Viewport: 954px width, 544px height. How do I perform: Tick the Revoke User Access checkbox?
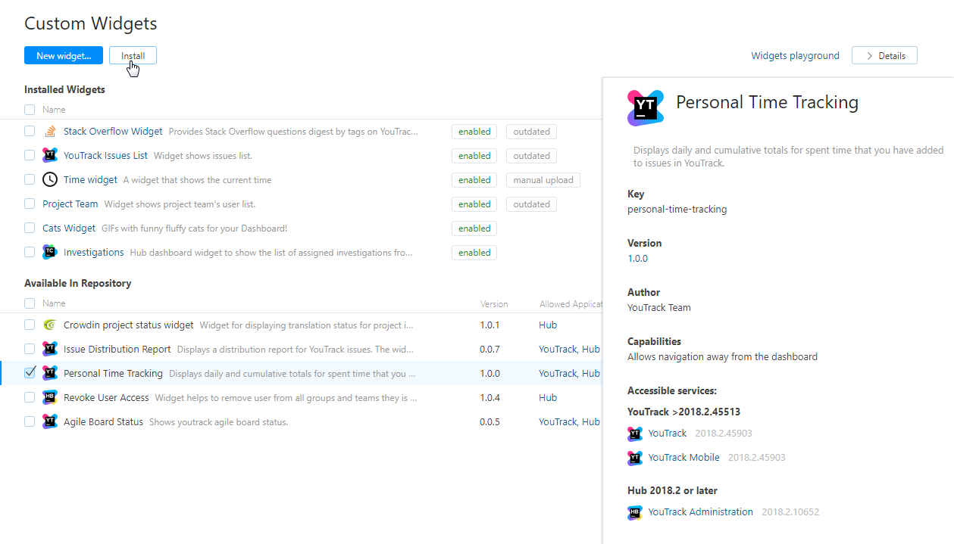tap(30, 397)
